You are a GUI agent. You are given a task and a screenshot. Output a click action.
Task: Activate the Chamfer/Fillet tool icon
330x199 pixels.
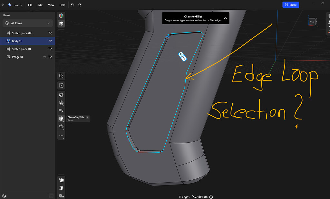point(61,118)
